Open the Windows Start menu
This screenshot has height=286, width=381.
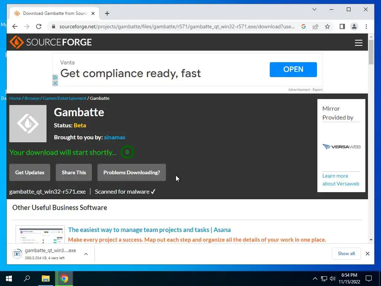click(9, 279)
